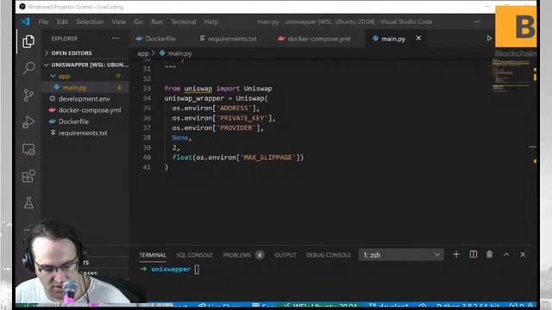Add a new terminal with plus icon
This screenshot has height=310, width=552.
456,255
